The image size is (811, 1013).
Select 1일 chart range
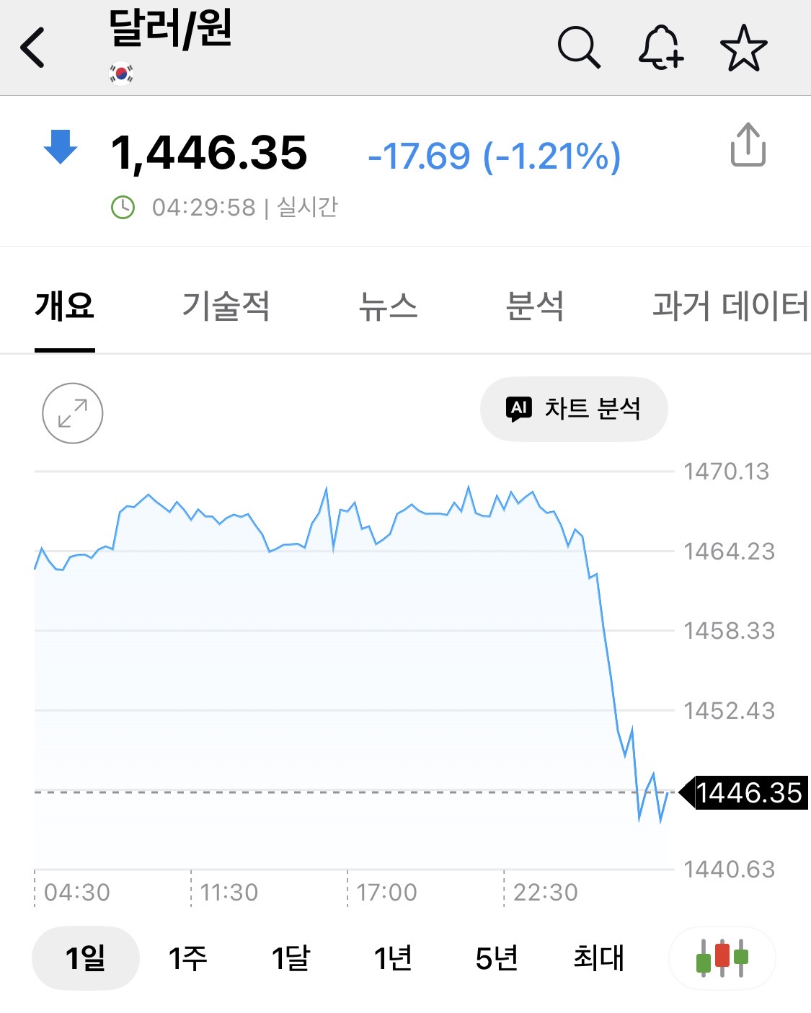click(85, 958)
